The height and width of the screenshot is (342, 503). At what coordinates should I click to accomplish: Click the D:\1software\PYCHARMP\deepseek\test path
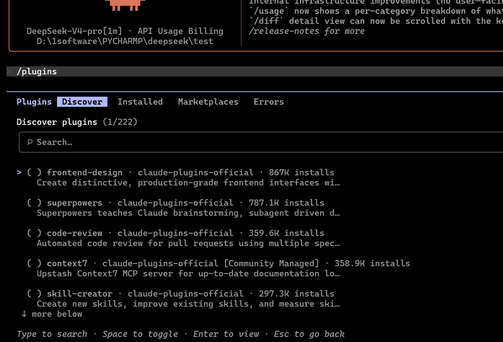125,41
